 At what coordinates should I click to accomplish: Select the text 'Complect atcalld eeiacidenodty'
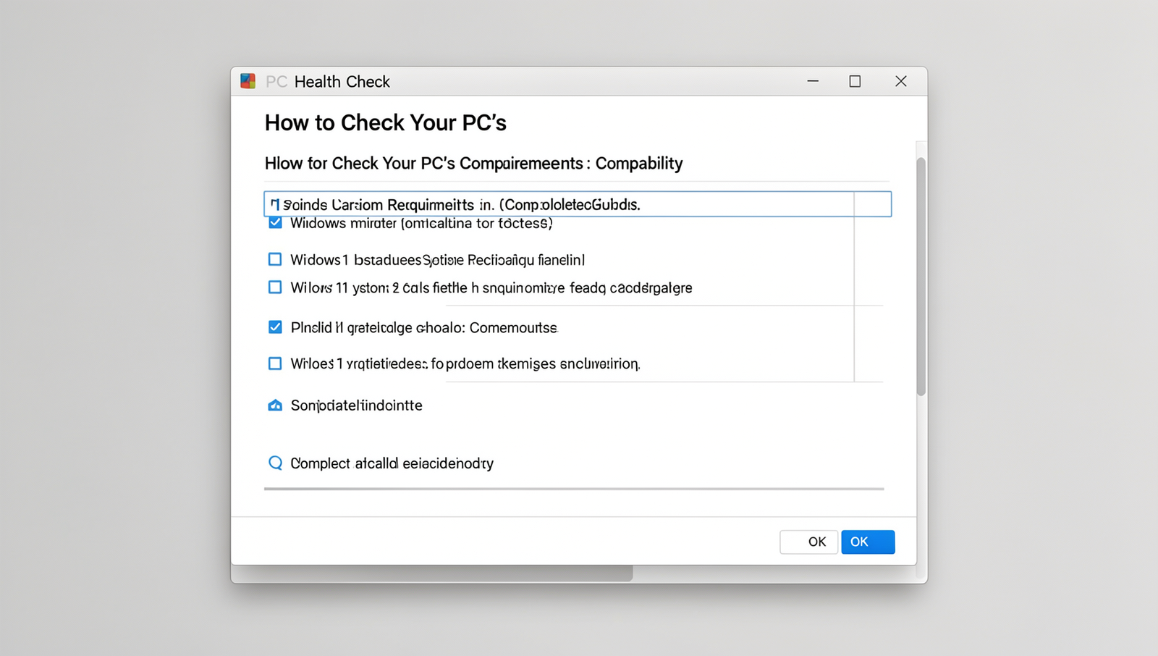click(392, 463)
